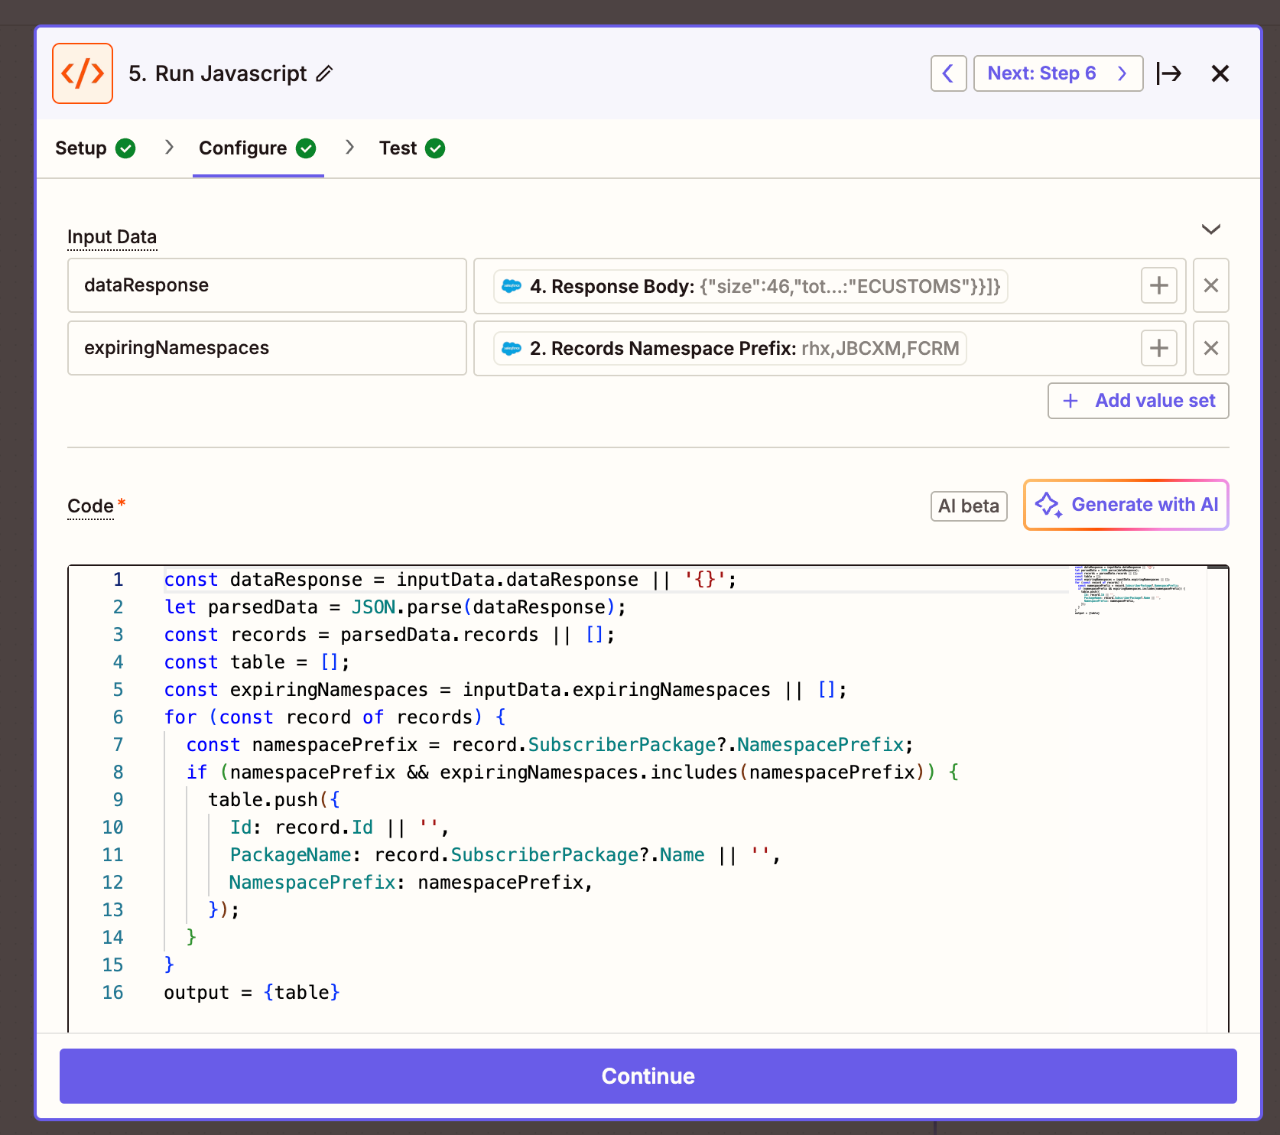1280x1135 pixels.
Task: Click Add value set button
Action: click(x=1138, y=401)
